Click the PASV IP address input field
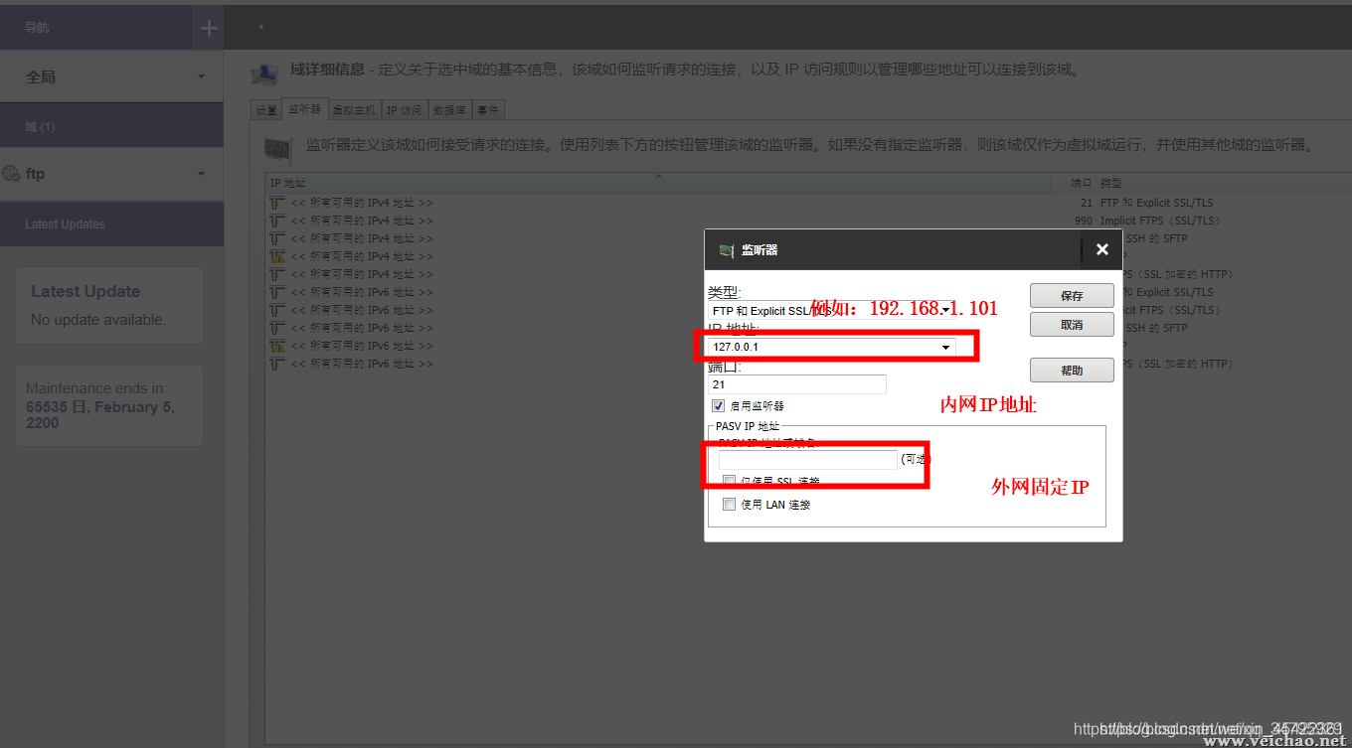 (807, 459)
